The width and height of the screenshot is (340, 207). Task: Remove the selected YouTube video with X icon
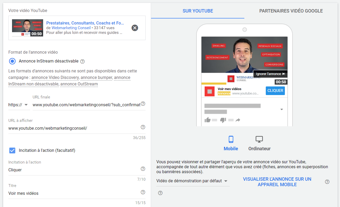coord(135,28)
